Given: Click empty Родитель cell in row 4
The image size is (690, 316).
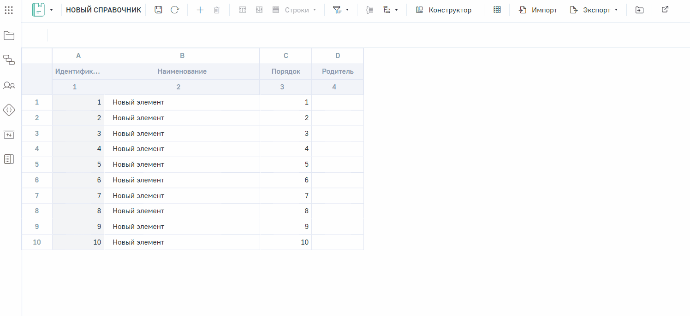Looking at the screenshot, I should point(338,149).
